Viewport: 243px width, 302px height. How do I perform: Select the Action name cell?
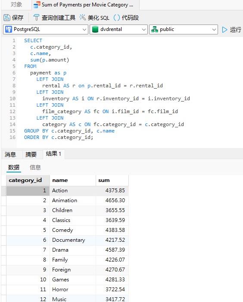(x=73, y=191)
